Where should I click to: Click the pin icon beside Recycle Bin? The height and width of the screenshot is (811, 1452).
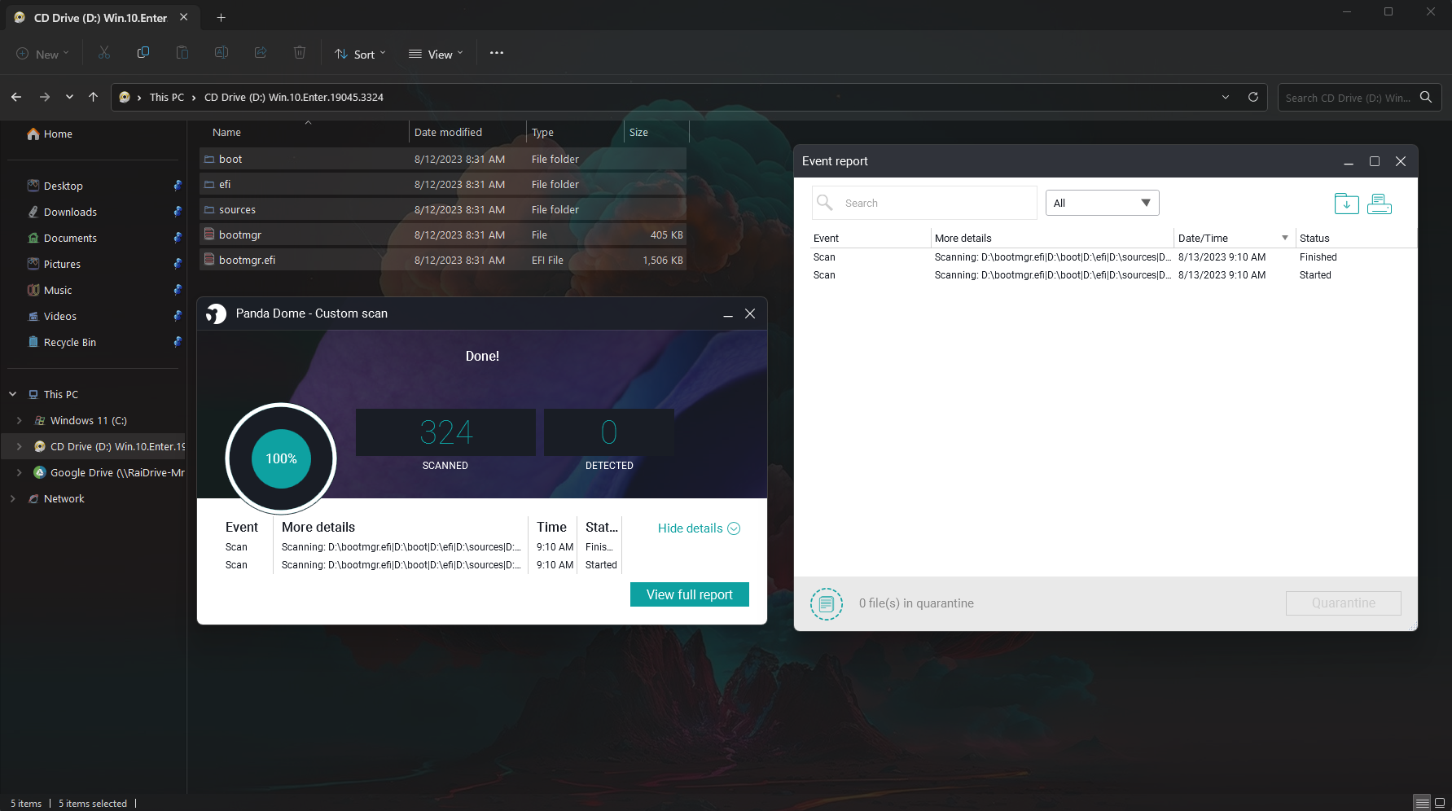178,342
